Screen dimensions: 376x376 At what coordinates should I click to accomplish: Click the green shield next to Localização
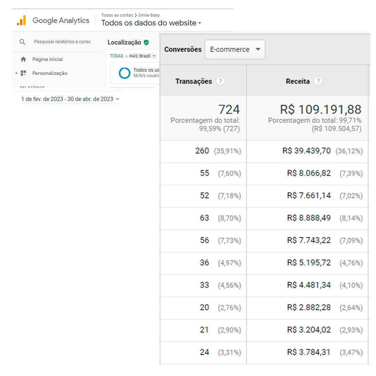tap(146, 42)
